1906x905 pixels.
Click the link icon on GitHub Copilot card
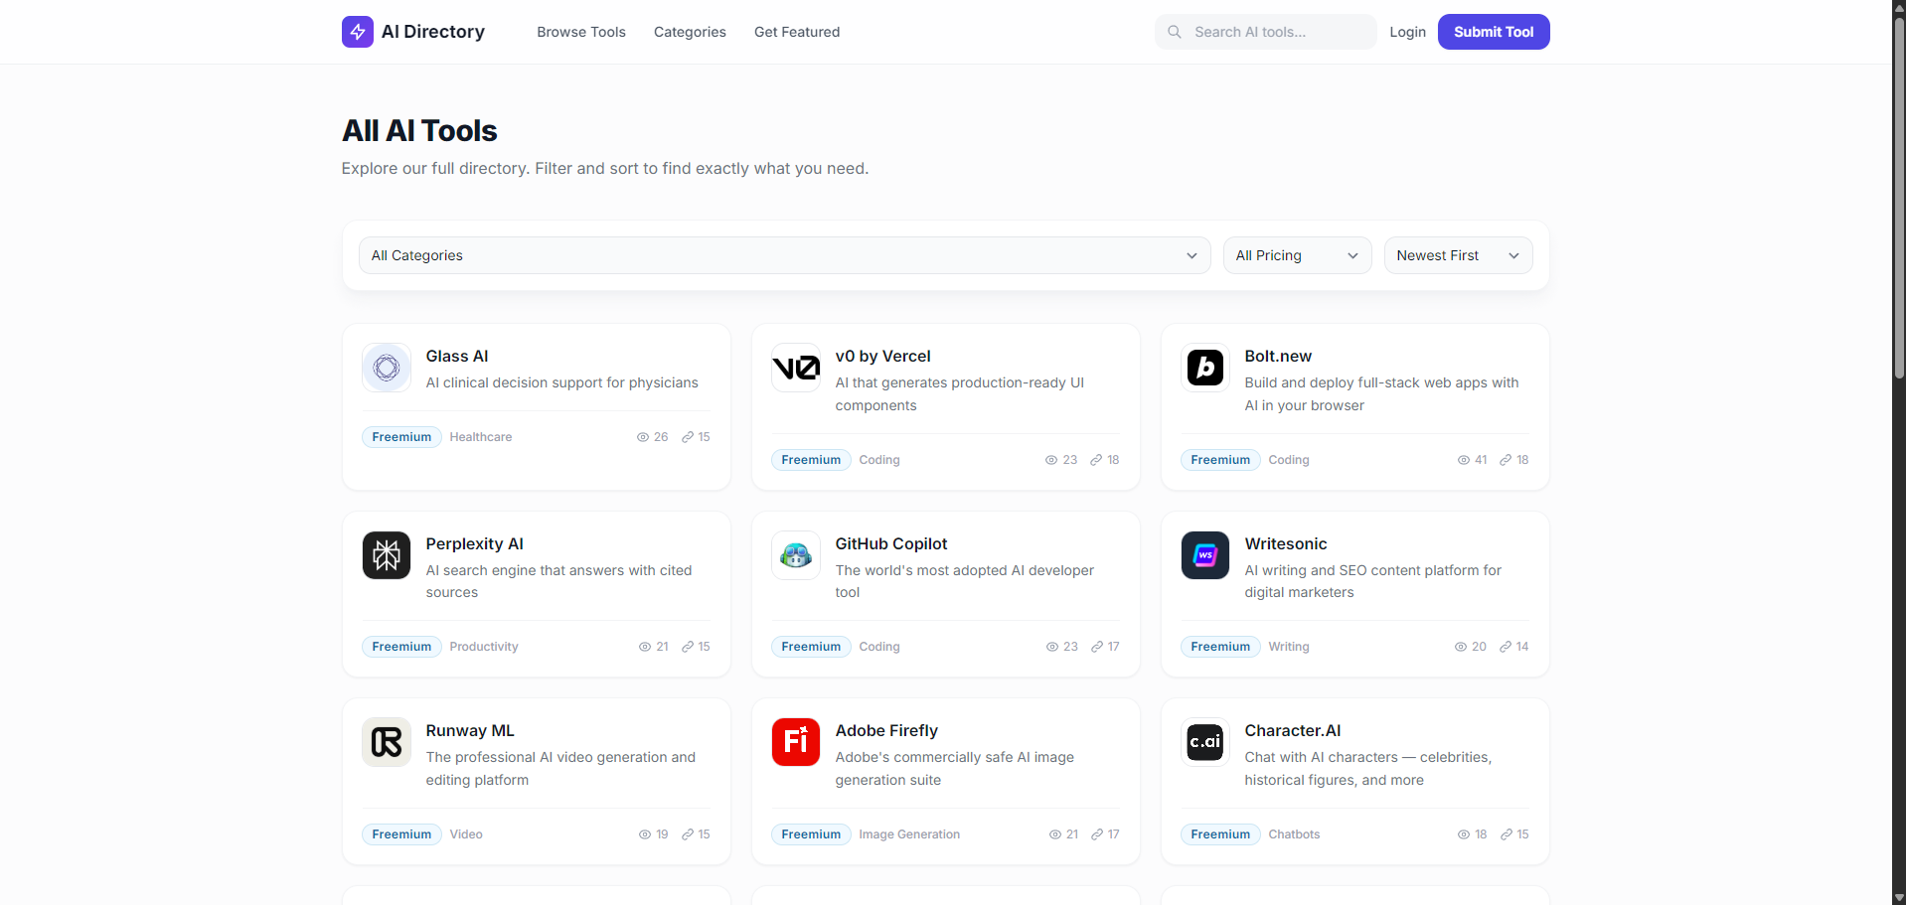[x=1097, y=647]
